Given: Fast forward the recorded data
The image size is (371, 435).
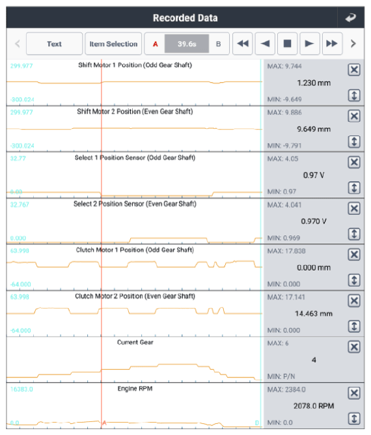Looking at the screenshot, I should 332,44.
